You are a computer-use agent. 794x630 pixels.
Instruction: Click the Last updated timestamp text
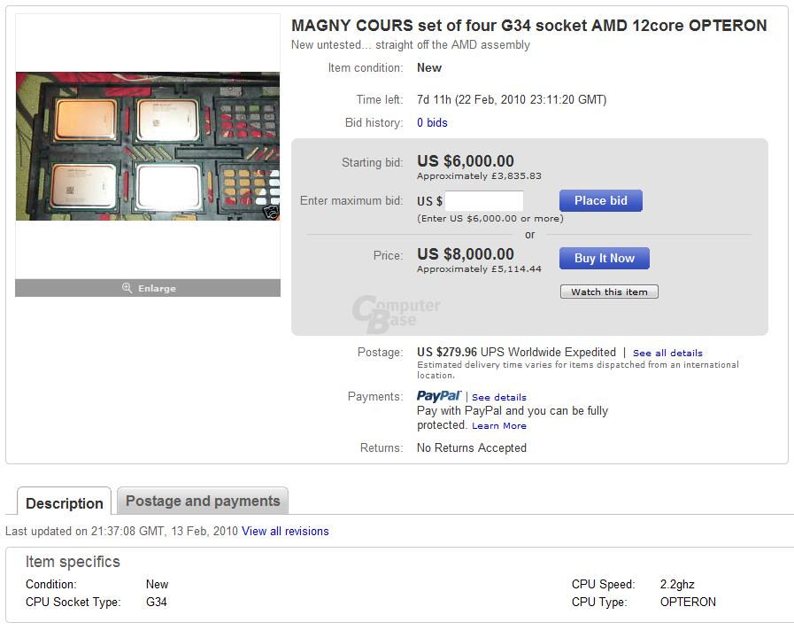[x=121, y=531]
